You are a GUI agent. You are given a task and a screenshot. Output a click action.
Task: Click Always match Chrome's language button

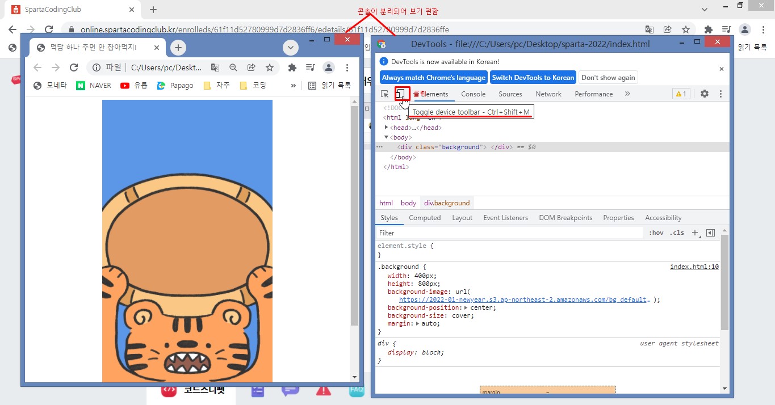(434, 78)
